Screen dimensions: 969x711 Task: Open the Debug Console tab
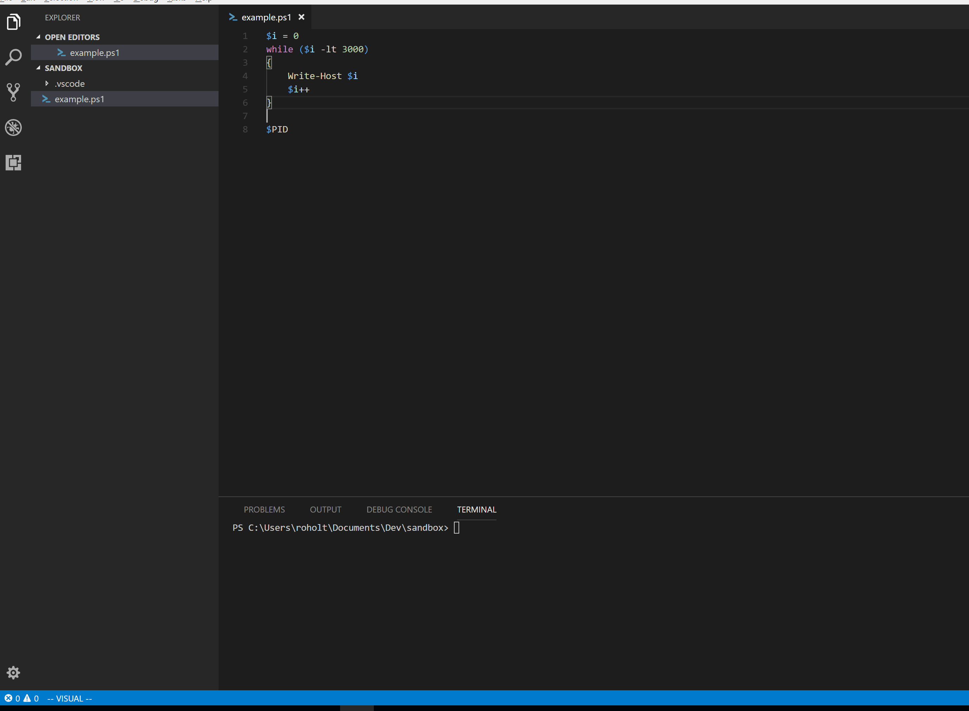399,510
